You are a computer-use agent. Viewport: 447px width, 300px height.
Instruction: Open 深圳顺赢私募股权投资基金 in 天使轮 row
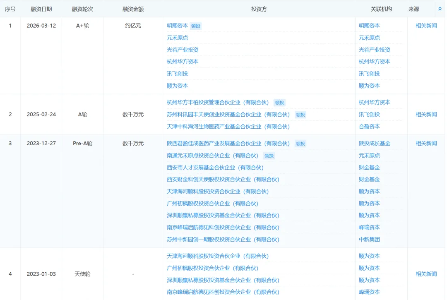pyautogui.click(x=223, y=280)
